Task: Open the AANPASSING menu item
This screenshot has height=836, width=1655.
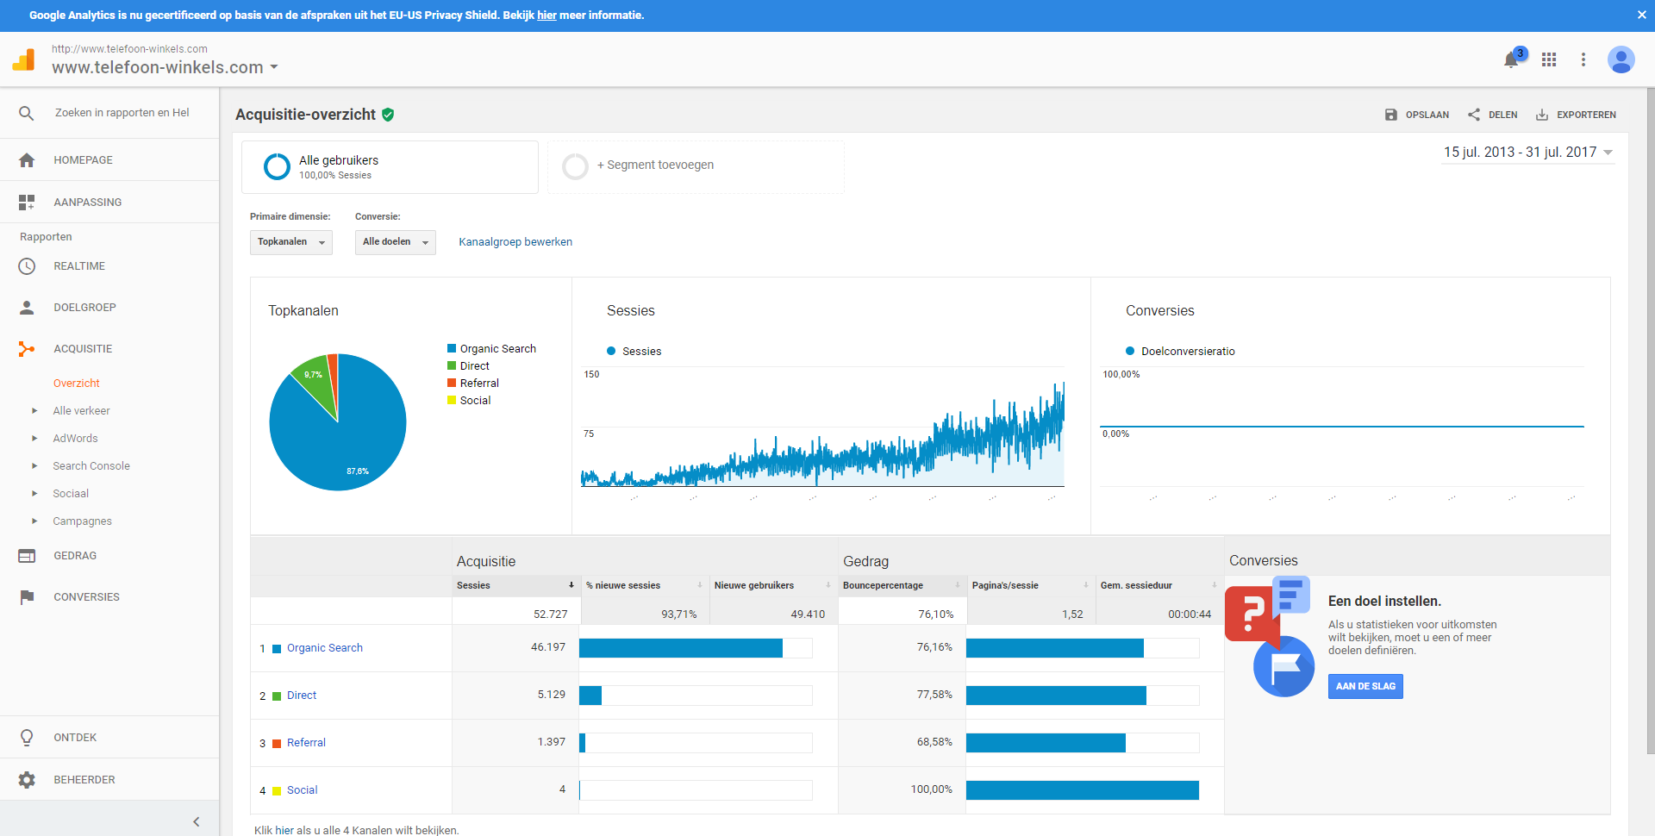Action: 87,203
